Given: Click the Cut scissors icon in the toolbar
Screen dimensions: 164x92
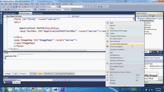Looking at the screenshot, I should click(19, 7).
